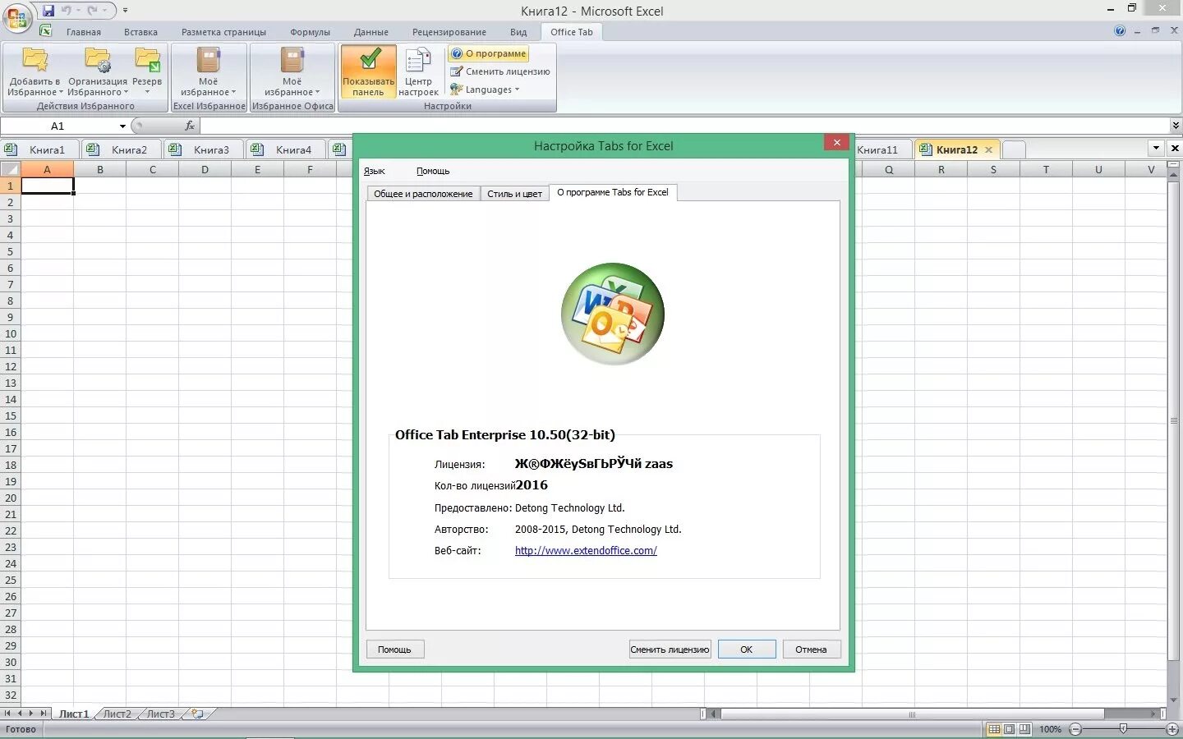Click the round Office button

17,17
